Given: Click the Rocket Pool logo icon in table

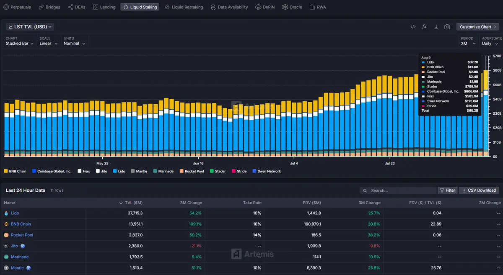Looking at the screenshot, I should [6, 235].
